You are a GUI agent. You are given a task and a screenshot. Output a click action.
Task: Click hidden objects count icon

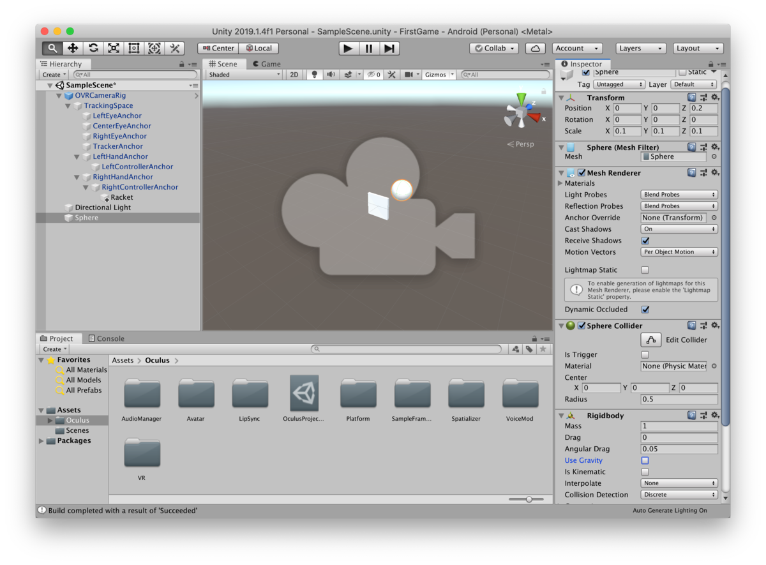pyautogui.click(x=374, y=75)
